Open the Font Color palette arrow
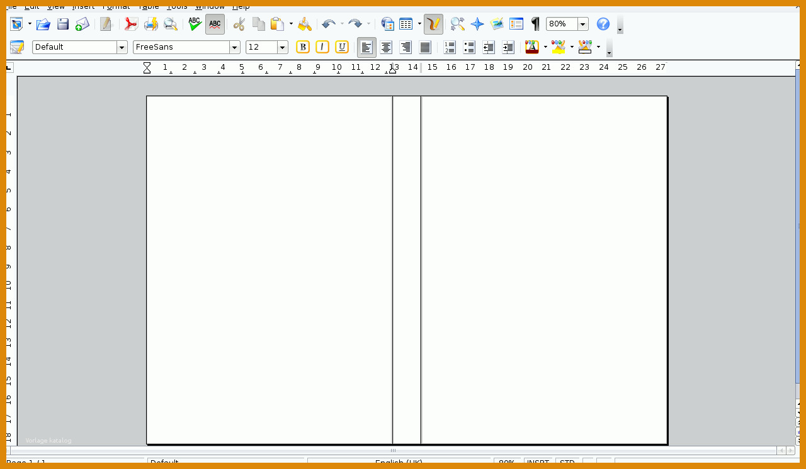The width and height of the screenshot is (806, 469). click(545, 47)
